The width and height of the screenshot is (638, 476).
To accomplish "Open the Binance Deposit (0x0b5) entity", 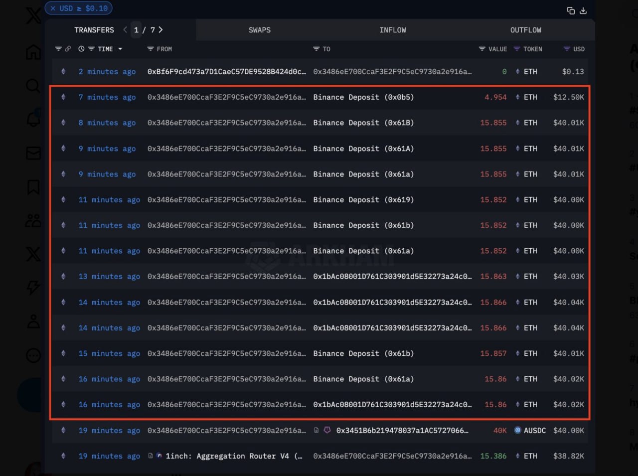I will [x=363, y=97].
